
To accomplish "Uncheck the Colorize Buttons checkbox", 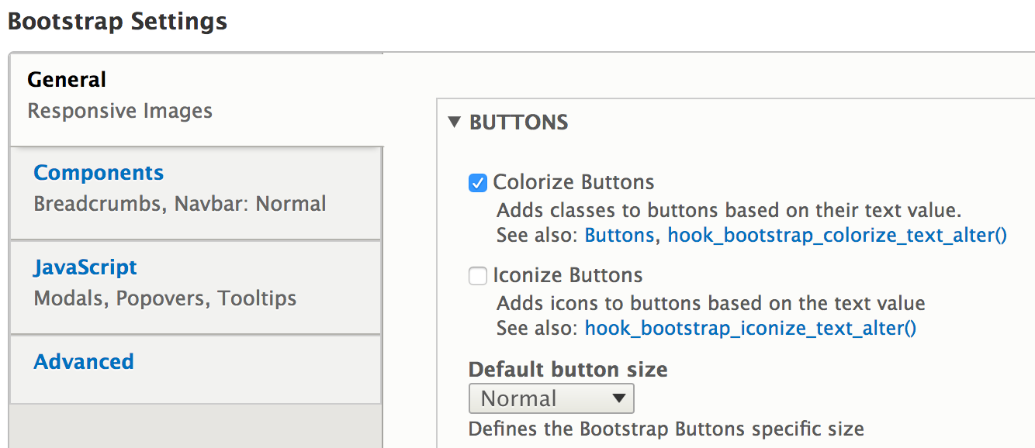I will coord(478,183).
